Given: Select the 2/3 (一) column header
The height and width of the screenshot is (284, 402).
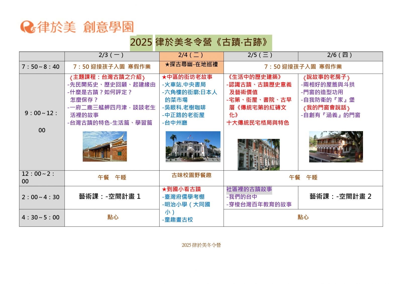Looking at the screenshot, I should coord(112,55).
